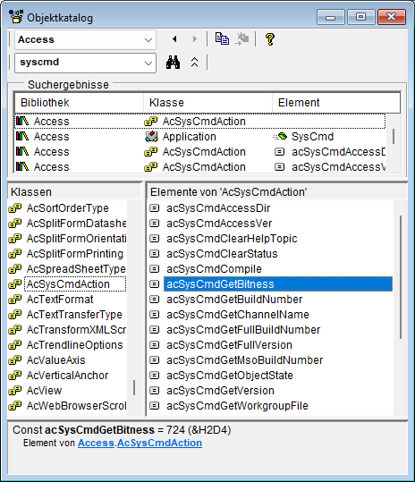
Task: Select acSysCmdGetFullVersion member
Action: (x=229, y=345)
